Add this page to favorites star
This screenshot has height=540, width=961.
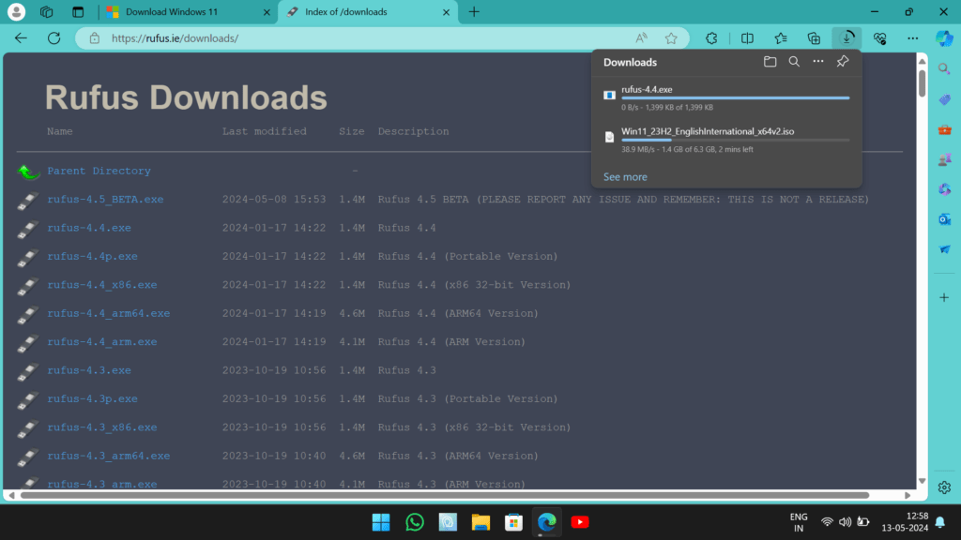click(671, 37)
